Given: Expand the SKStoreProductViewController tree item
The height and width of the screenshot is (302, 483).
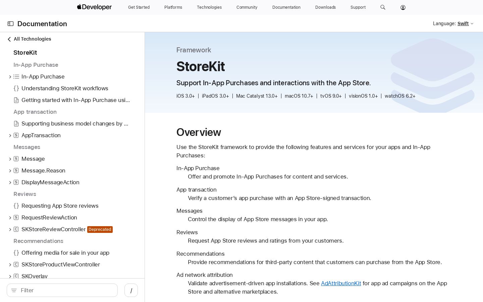Looking at the screenshot, I should [x=10, y=265].
